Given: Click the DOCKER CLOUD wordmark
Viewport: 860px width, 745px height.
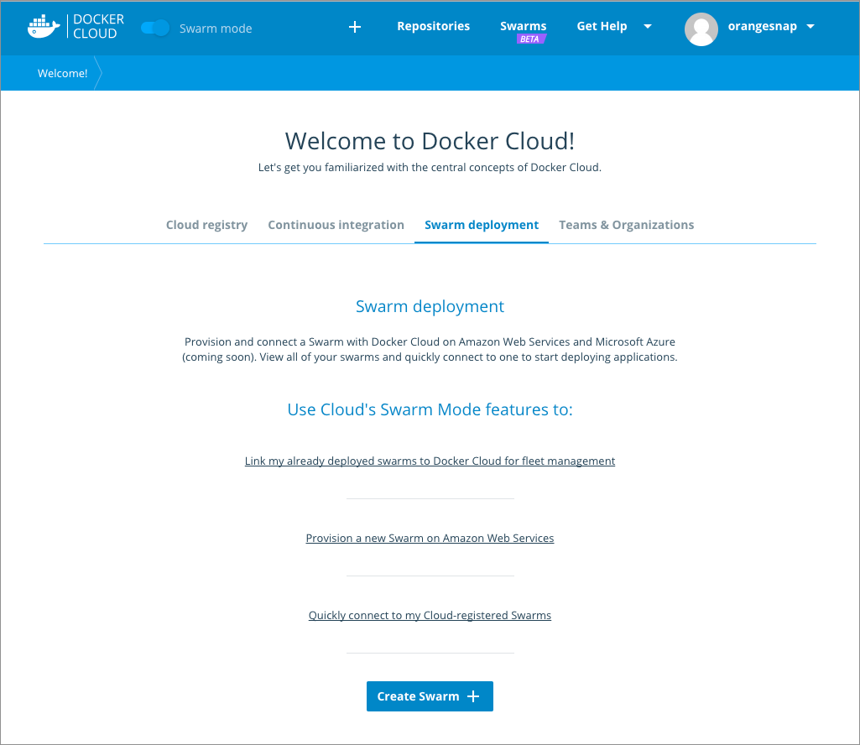Looking at the screenshot, I should point(98,27).
